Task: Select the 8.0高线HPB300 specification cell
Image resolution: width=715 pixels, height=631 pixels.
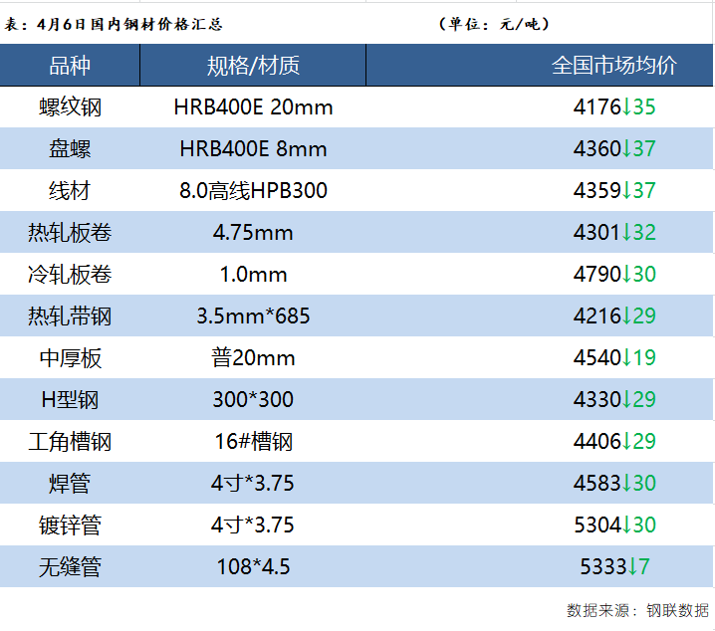Action: pyautogui.click(x=253, y=191)
